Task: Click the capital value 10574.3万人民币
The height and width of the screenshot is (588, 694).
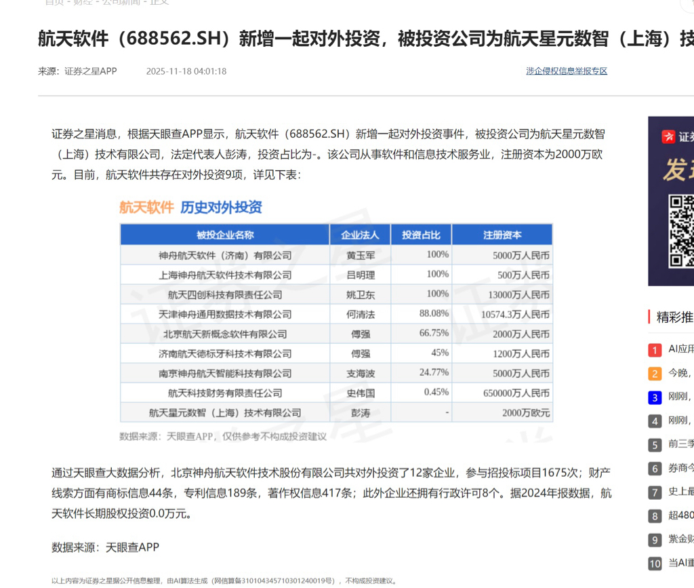Action: pos(515,315)
